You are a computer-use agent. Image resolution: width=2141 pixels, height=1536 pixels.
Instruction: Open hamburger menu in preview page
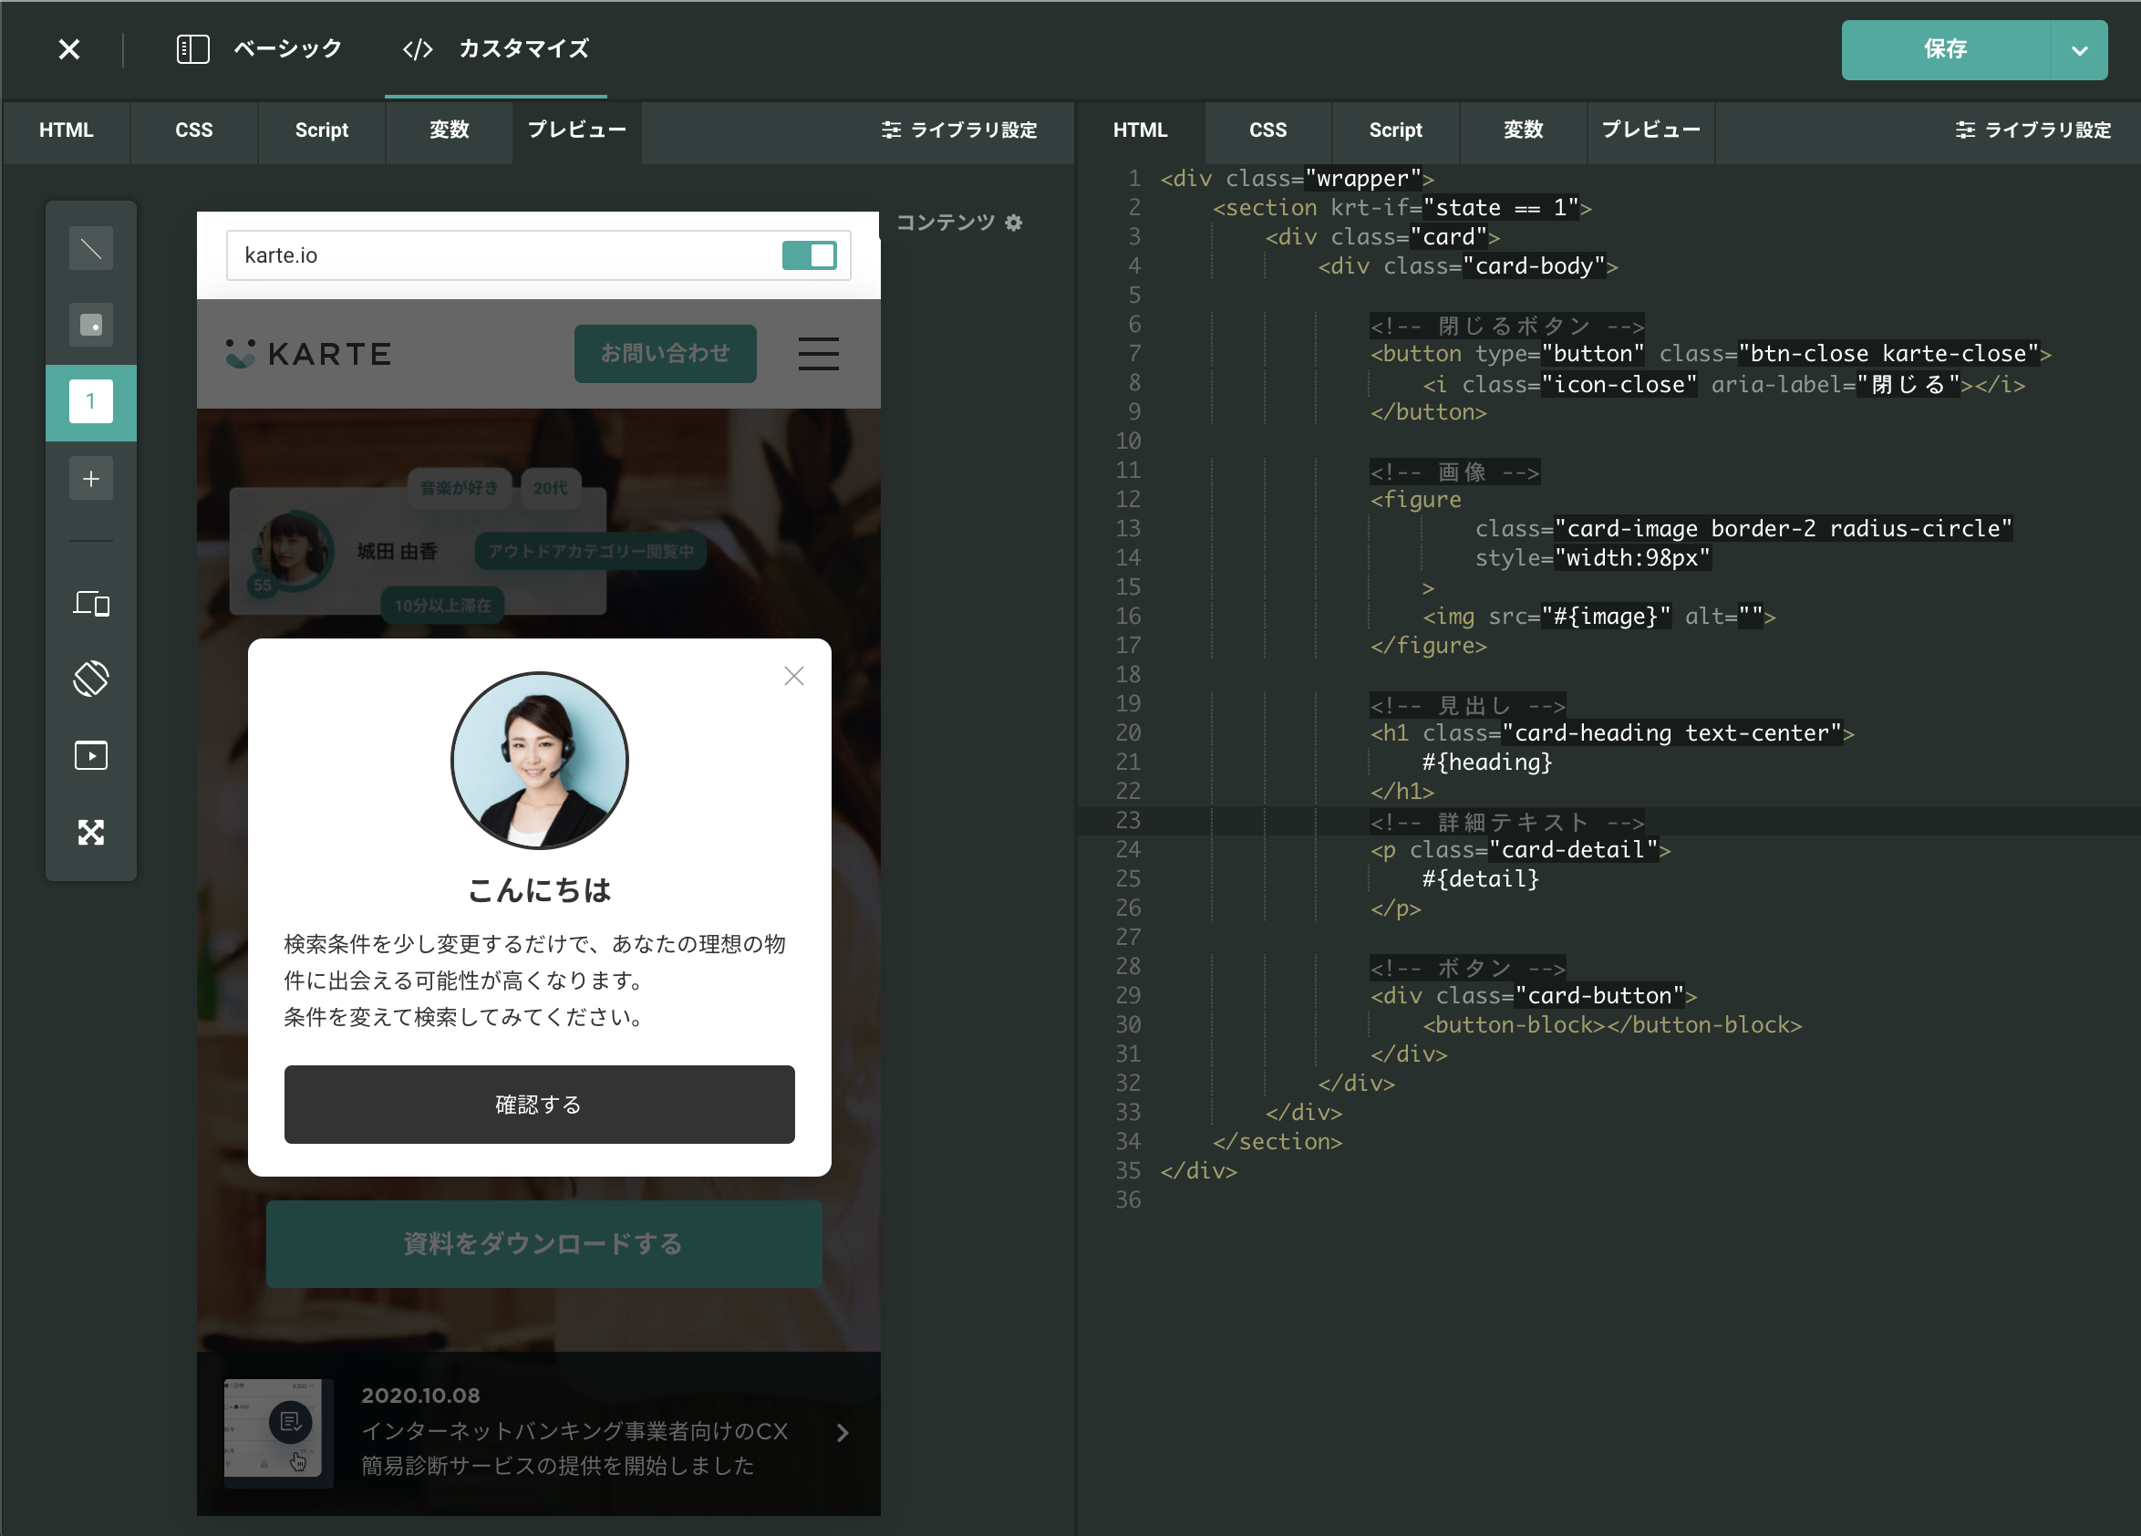pyautogui.click(x=818, y=354)
